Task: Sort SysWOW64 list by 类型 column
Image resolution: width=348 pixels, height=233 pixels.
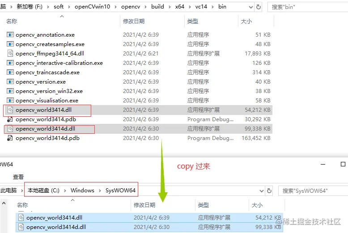Action: [x=203, y=205]
